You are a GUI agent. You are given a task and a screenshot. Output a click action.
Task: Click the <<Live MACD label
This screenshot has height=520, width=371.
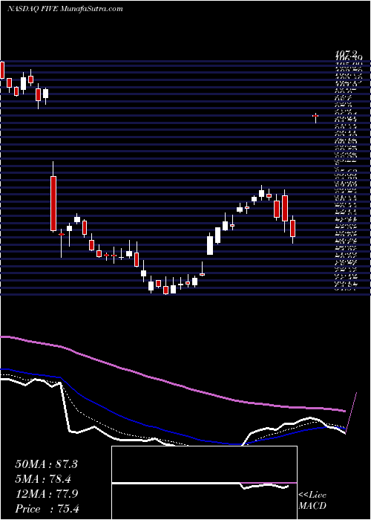tap(312, 501)
